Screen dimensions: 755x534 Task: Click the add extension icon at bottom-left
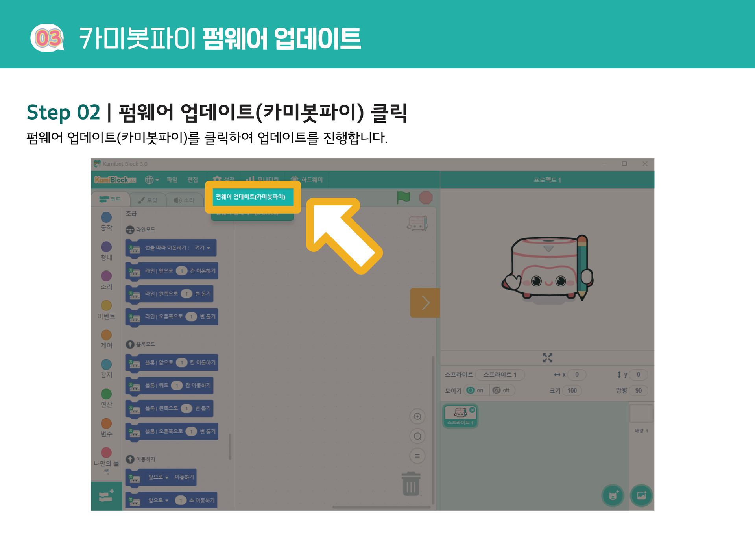106,496
